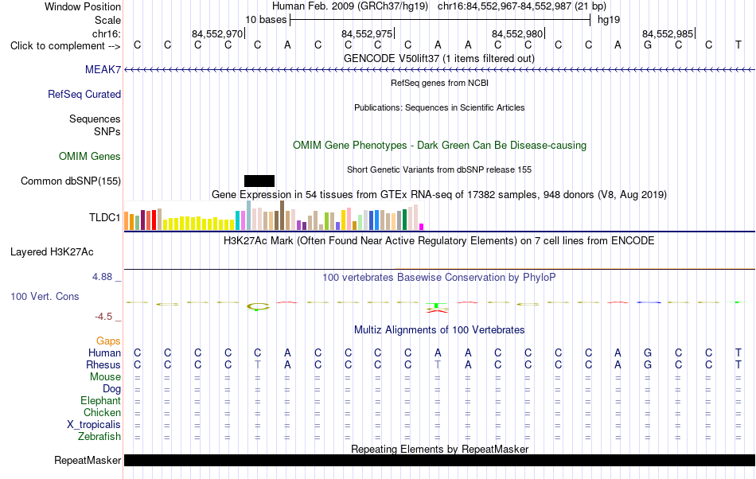Select the Dog species label
This screenshot has height=479, width=756.
pos(111,389)
